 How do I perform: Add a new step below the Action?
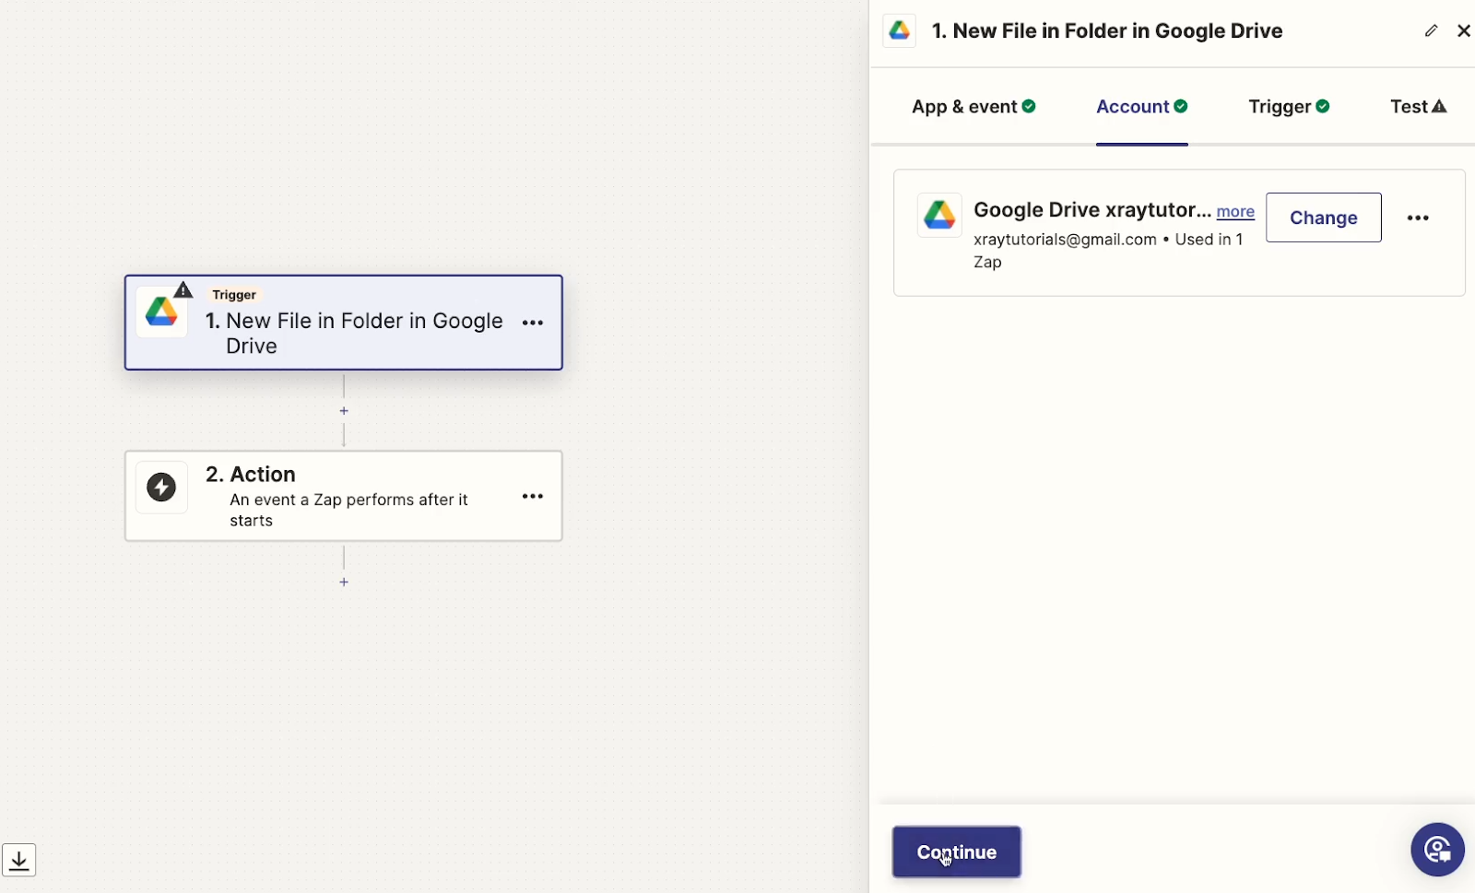point(344,582)
